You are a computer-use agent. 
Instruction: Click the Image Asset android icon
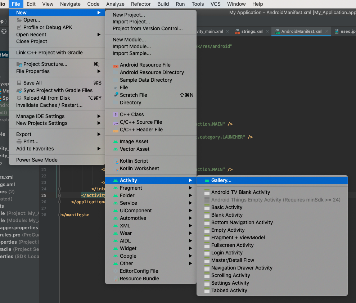click(116, 141)
